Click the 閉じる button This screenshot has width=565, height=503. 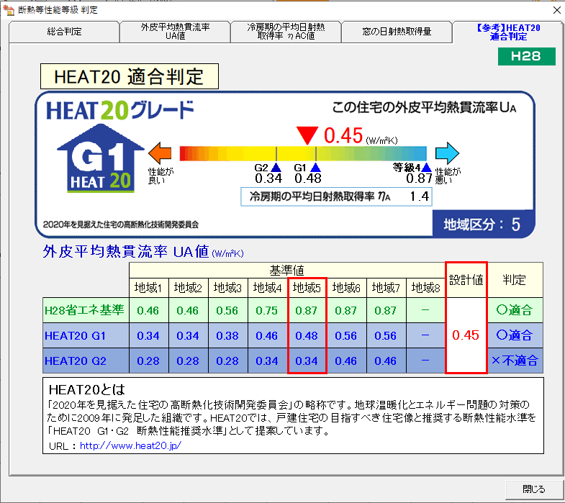pyautogui.click(x=533, y=489)
